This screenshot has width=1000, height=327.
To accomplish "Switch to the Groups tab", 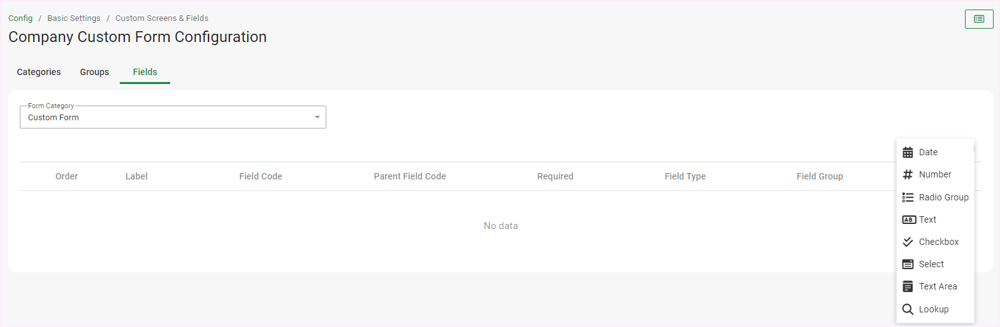I will 94,72.
